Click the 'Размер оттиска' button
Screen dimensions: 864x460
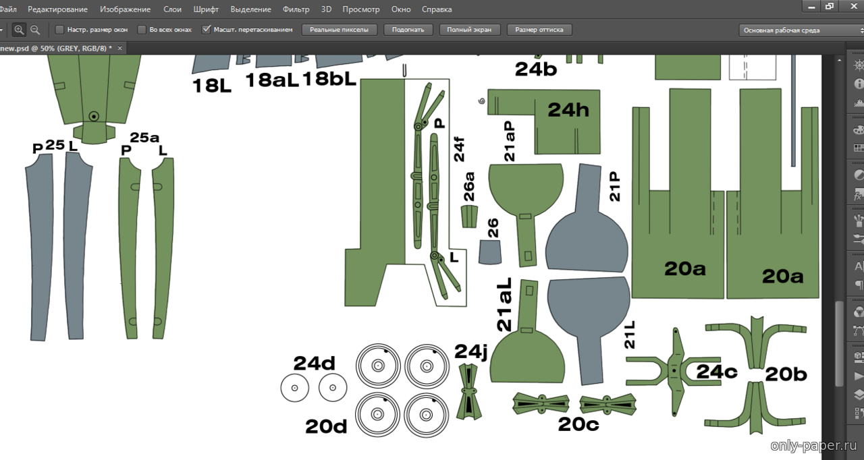tap(539, 30)
